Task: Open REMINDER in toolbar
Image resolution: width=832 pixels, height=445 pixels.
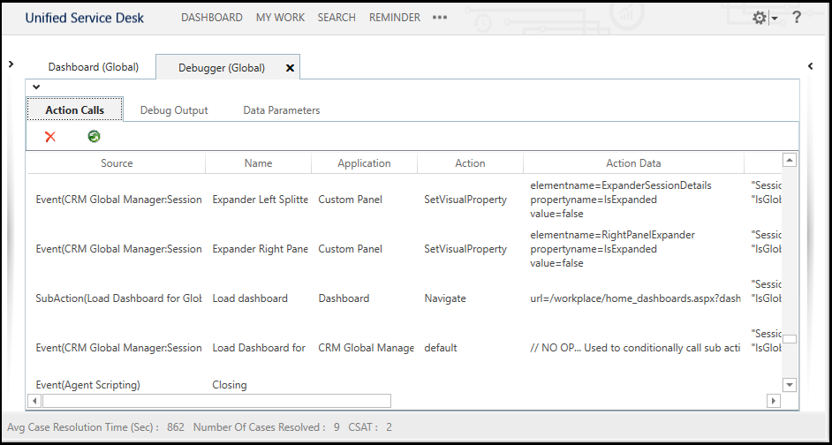Action: click(395, 18)
